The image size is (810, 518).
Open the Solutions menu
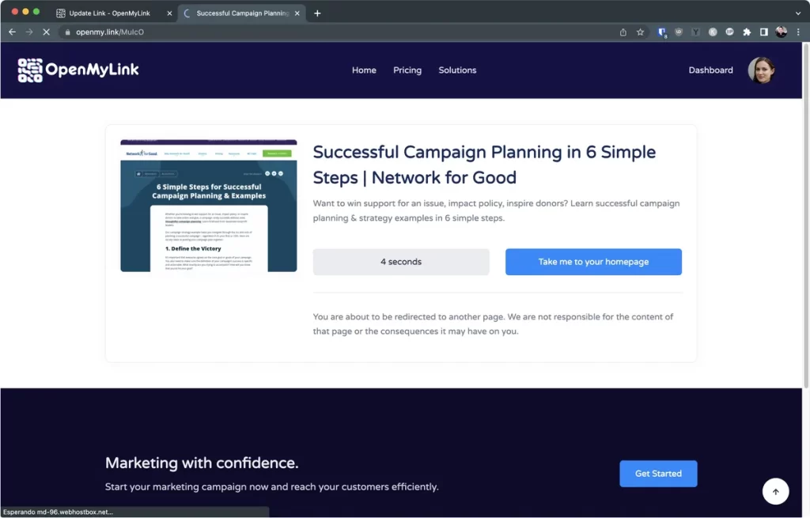(457, 70)
